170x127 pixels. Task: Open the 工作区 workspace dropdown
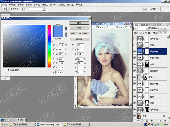coord(154,9)
